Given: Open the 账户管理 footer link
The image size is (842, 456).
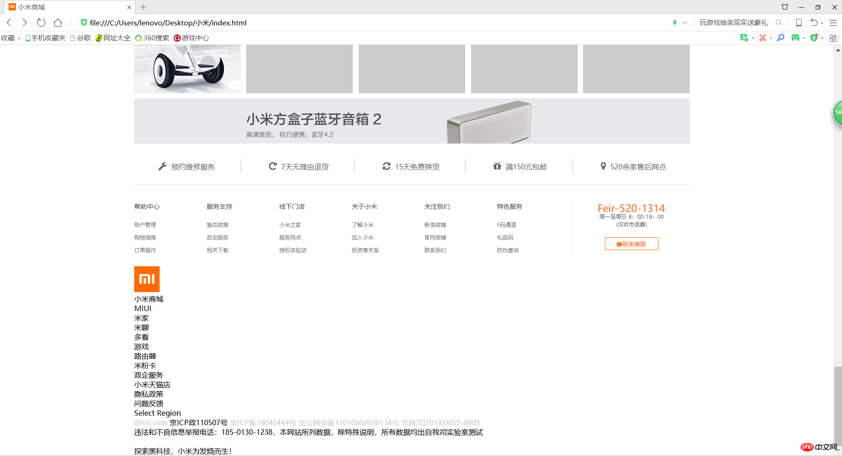Looking at the screenshot, I should [x=145, y=225].
